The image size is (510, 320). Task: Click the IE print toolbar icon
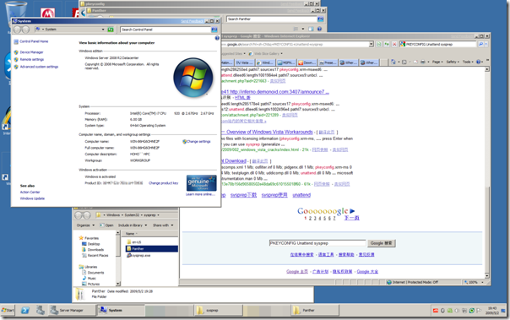(x=423, y=62)
